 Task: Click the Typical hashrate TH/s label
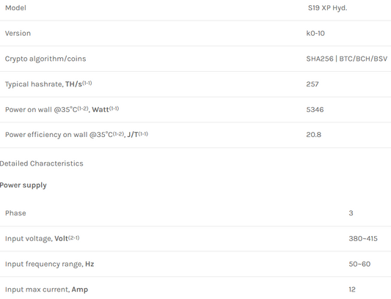coord(48,84)
